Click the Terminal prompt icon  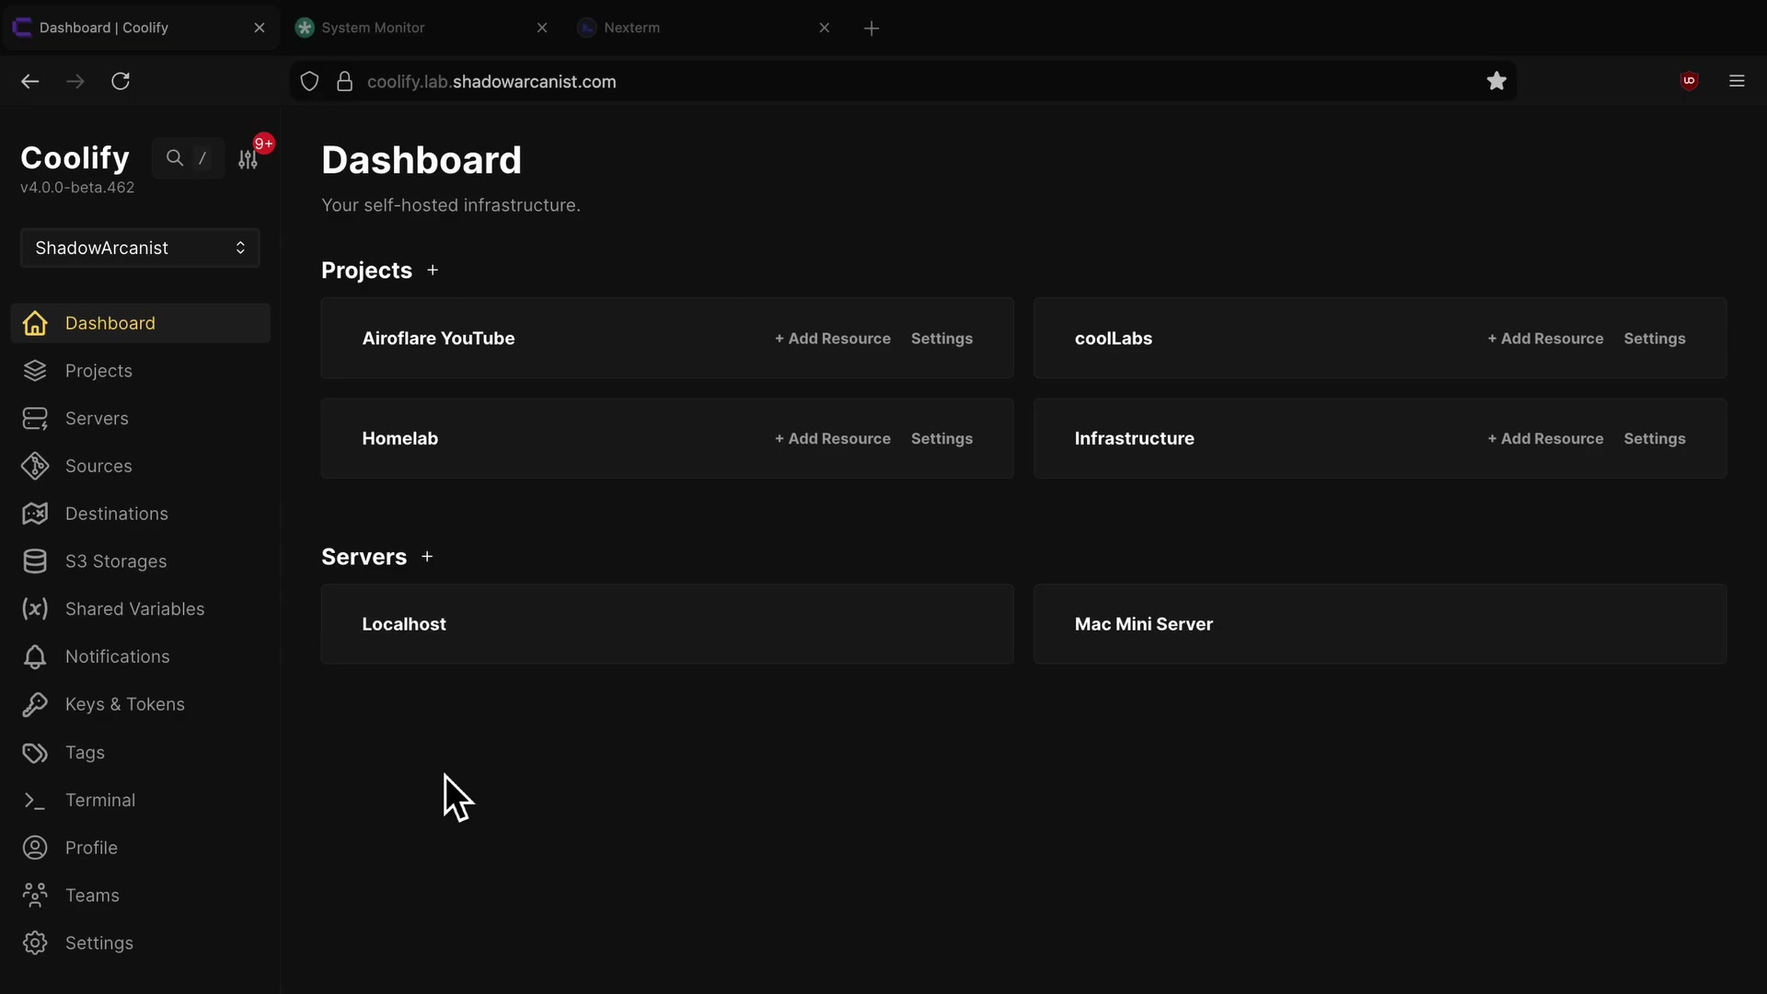35,801
